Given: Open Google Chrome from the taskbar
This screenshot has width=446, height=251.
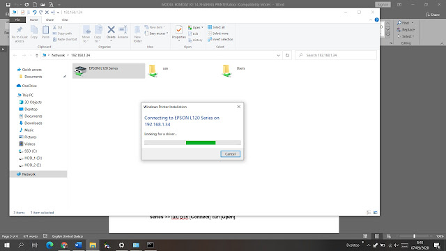Looking at the screenshot, I should tap(64, 245).
